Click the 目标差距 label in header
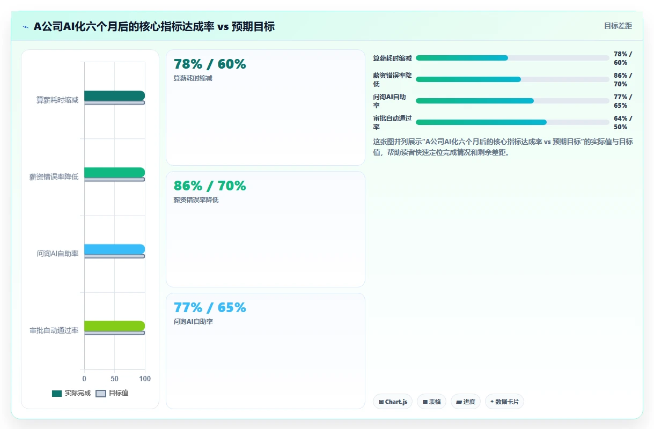Viewport: 654px width, 429px height. coord(618,26)
